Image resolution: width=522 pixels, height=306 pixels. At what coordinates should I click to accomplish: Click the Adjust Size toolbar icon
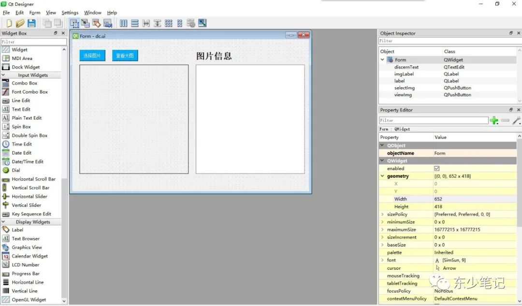point(202,23)
